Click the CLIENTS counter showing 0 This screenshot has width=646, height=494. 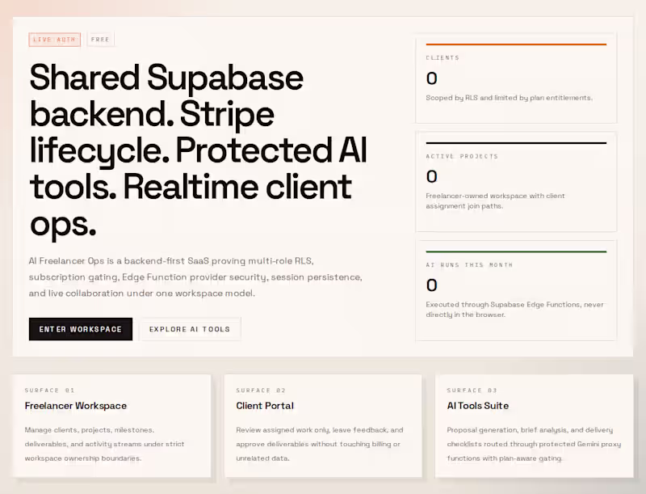tap(431, 78)
